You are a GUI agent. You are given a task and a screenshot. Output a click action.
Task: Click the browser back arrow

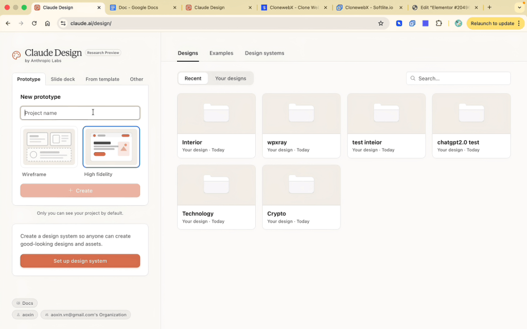[x=8, y=23]
